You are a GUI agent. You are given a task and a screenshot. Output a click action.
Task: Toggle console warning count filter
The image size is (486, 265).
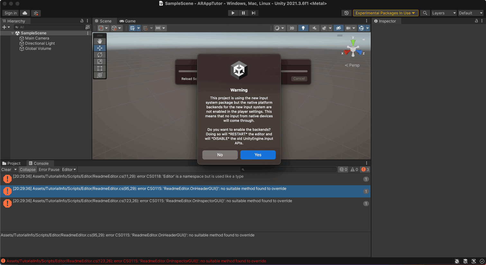pos(354,169)
